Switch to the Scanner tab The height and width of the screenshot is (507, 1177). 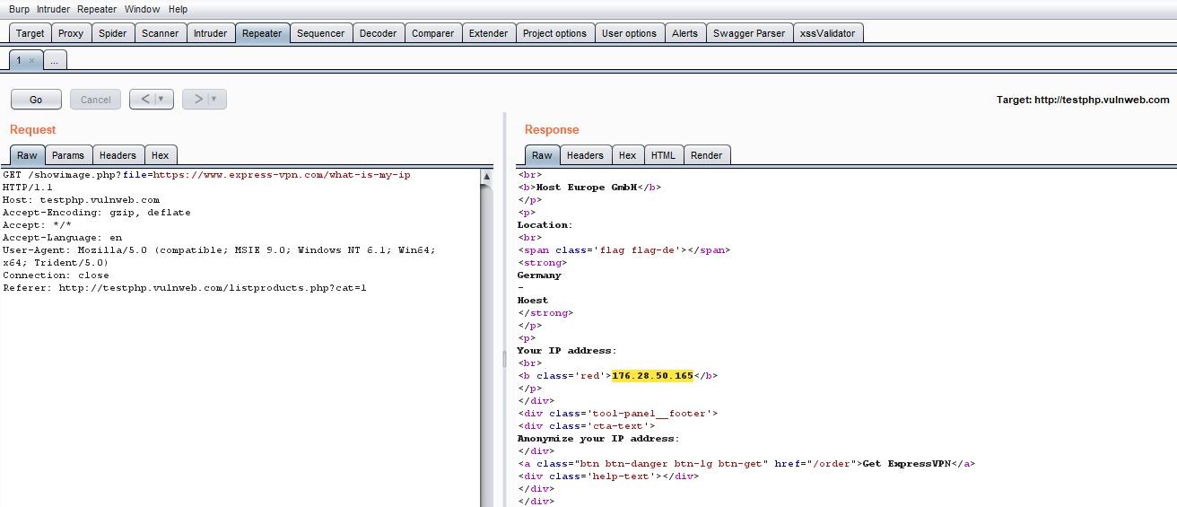(x=161, y=33)
